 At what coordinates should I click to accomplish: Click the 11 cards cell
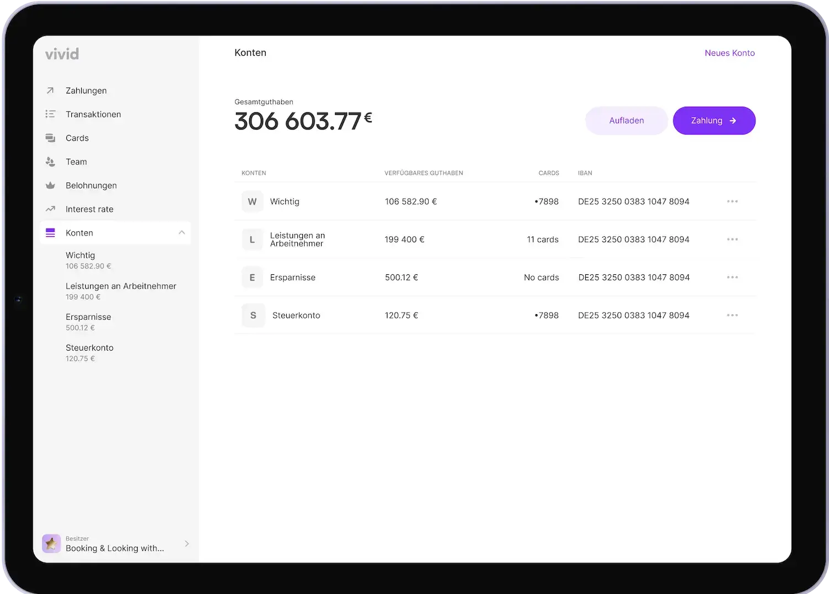point(543,239)
